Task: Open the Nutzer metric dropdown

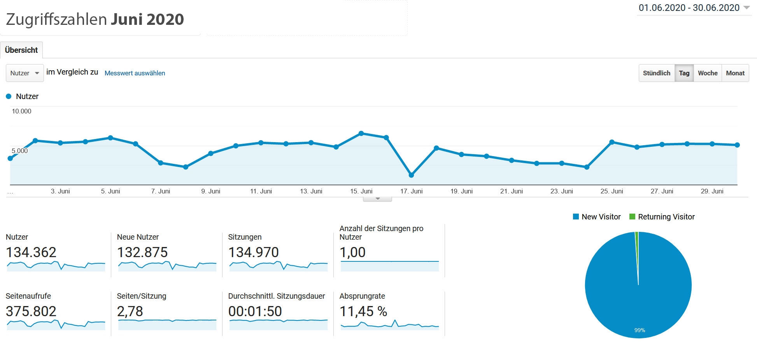Action: click(25, 73)
